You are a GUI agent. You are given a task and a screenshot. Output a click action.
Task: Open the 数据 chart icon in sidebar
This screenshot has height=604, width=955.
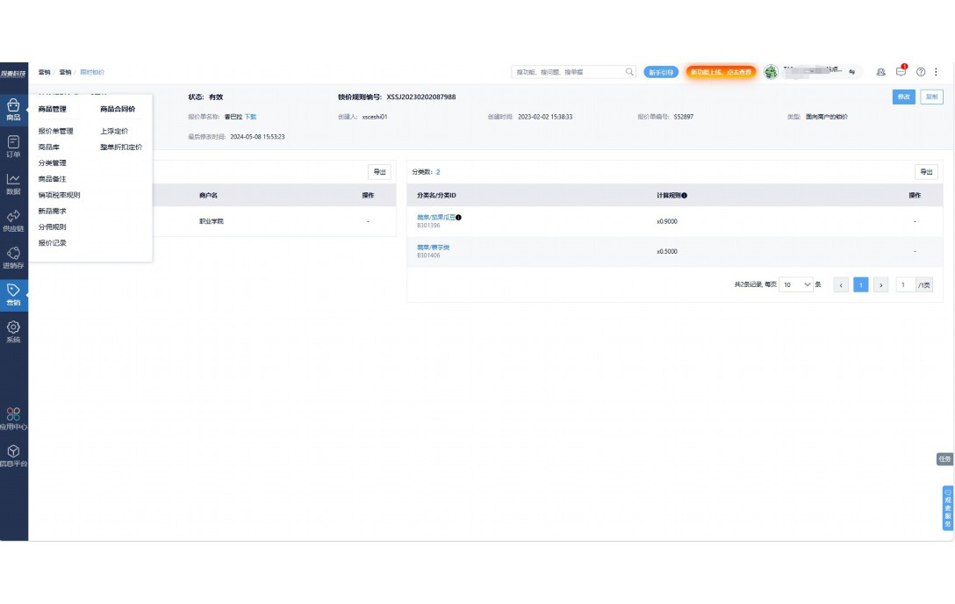pos(13,183)
